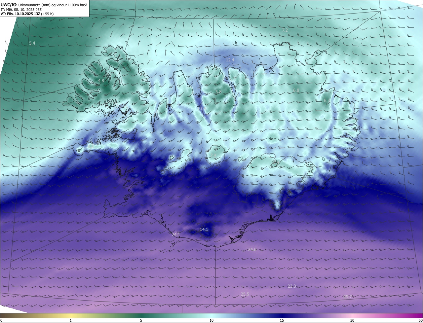Click the 24.1 value label on the map
The image size is (423, 323).
(176, 234)
